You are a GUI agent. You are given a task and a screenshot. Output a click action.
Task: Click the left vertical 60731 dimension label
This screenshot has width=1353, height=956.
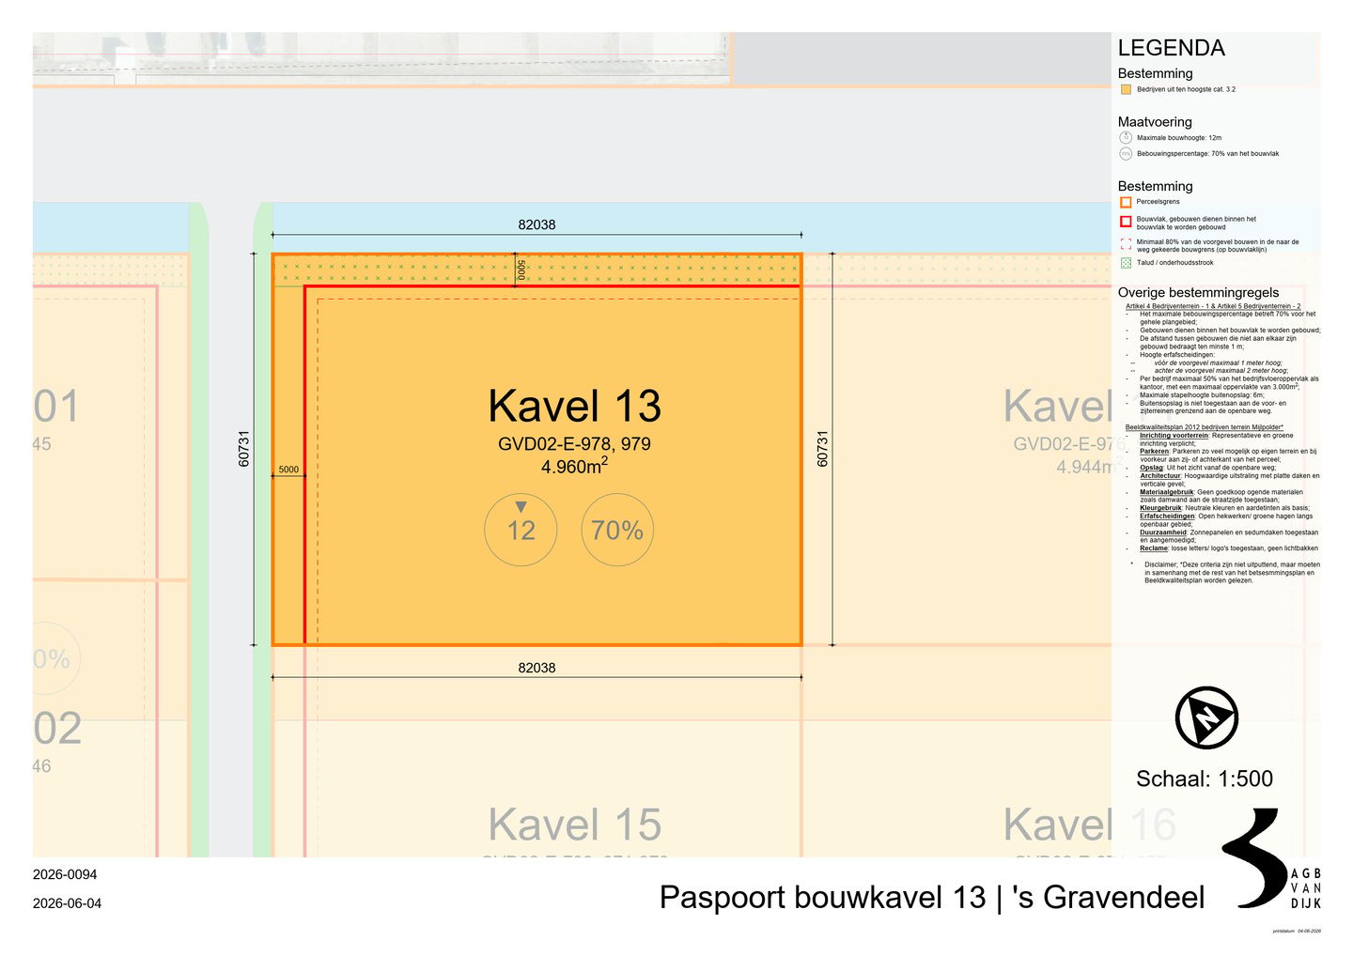243,449
